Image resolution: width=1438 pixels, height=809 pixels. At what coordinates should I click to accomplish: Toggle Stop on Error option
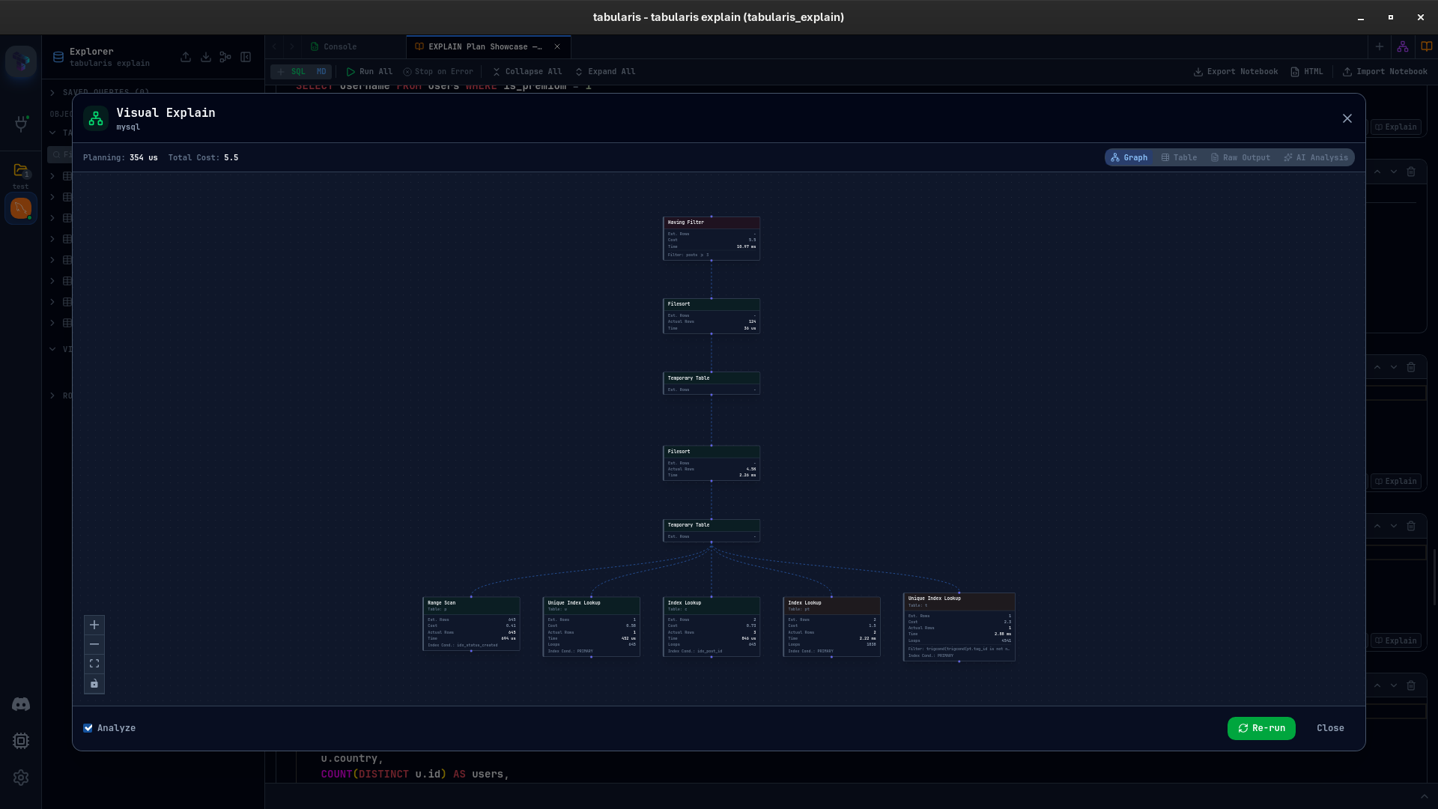pyautogui.click(x=438, y=71)
